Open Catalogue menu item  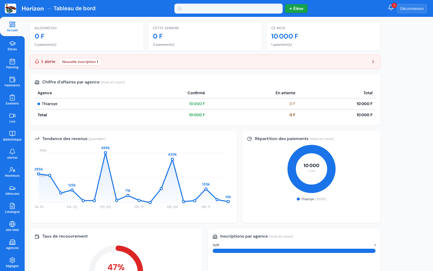click(12, 208)
